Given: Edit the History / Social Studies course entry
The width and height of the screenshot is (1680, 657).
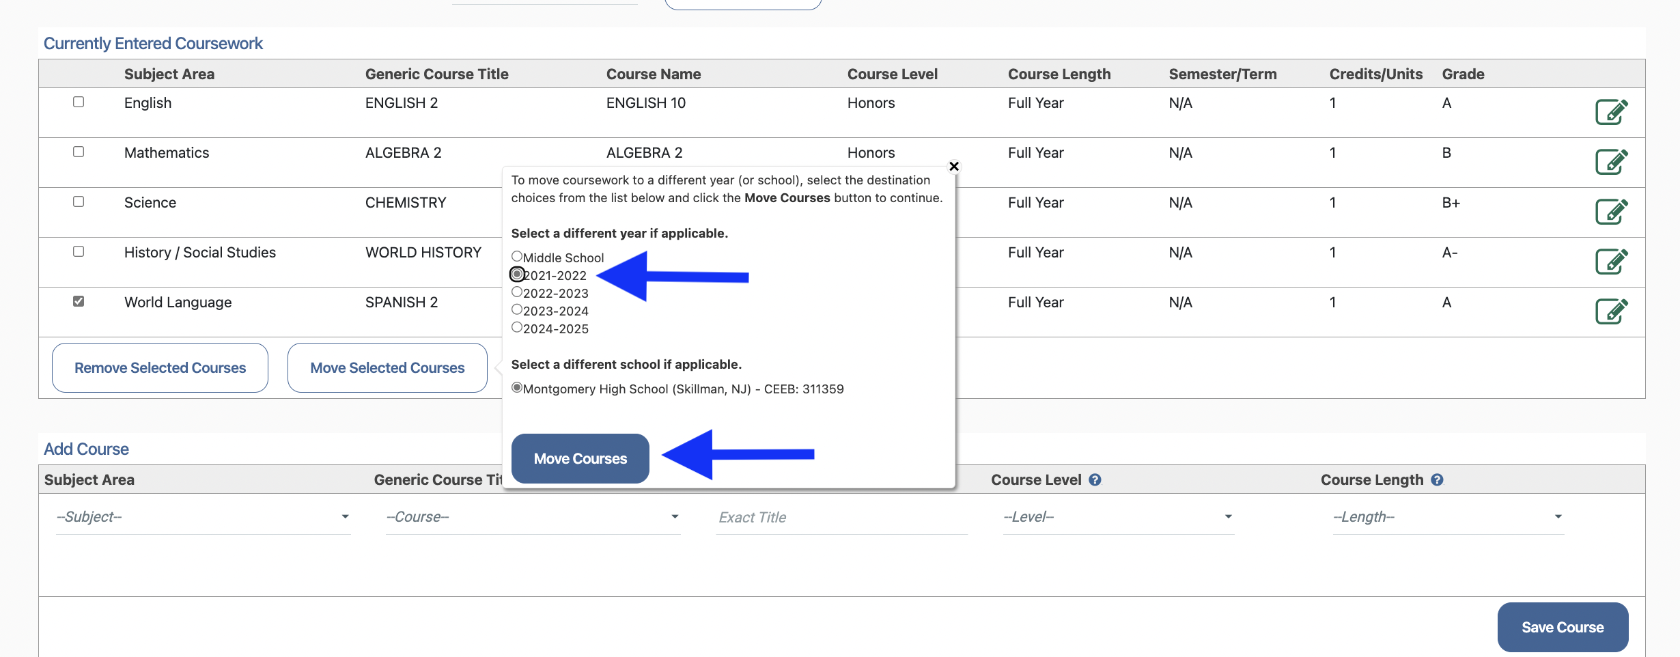Looking at the screenshot, I should pos(1611,262).
